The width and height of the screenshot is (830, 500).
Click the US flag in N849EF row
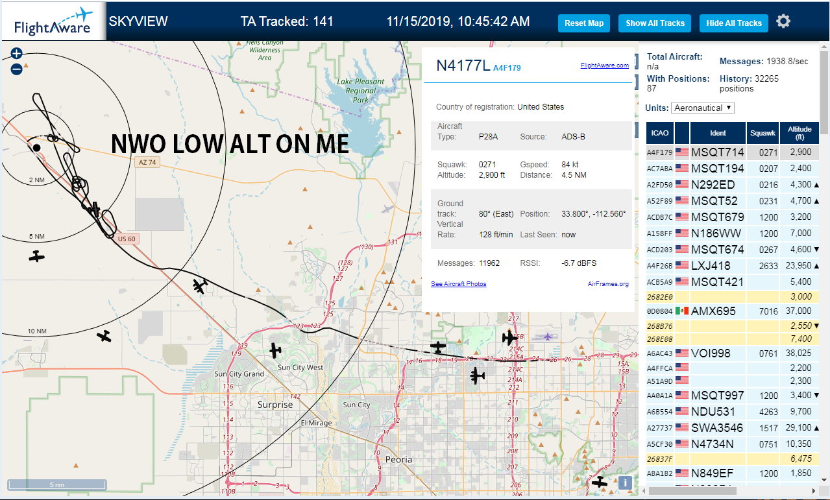tap(681, 473)
